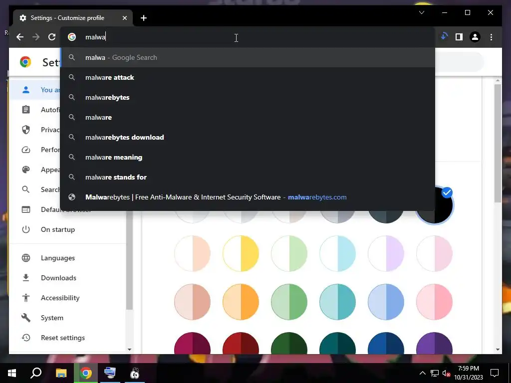Pick the white and lavender swatch
Image resolution: width=511 pixels, height=383 pixels.
pos(386,253)
